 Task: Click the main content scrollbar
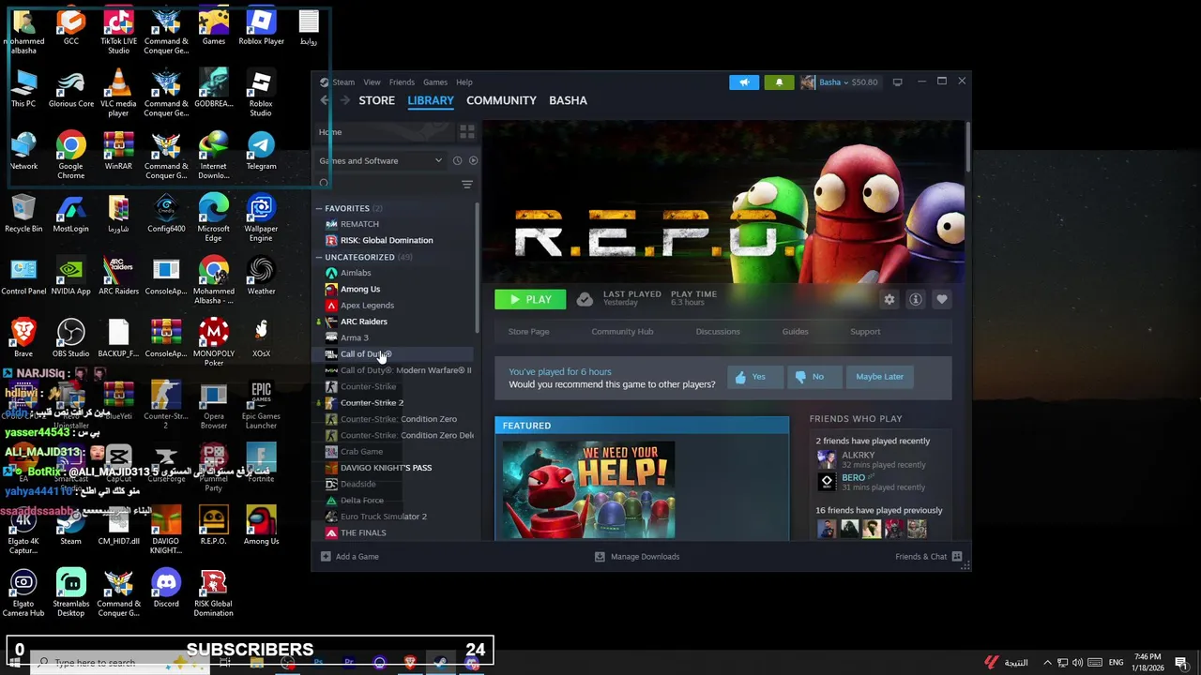[966, 146]
